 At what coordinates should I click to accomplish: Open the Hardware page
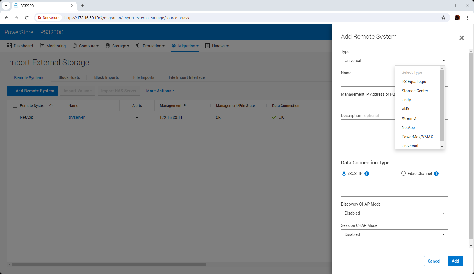pos(217,46)
